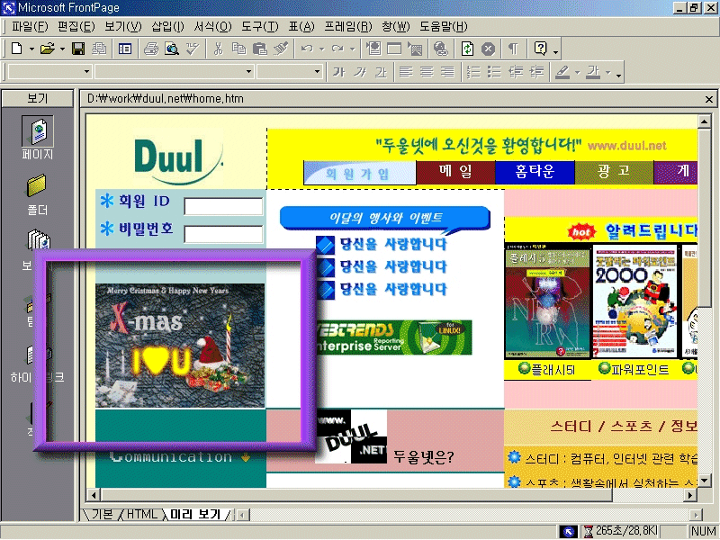Click Preview in Browser icon
This screenshot has height=540, width=720.
click(x=172, y=49)
